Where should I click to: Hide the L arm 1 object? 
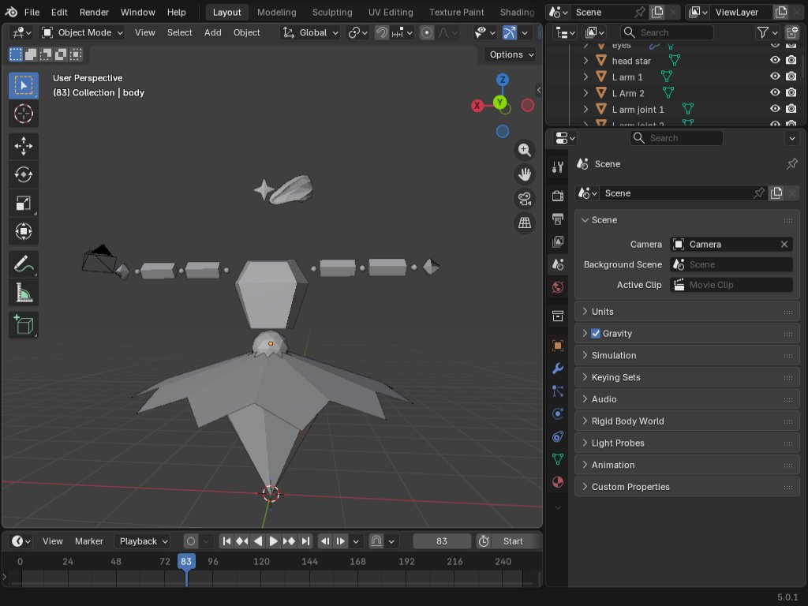[775, 77]
